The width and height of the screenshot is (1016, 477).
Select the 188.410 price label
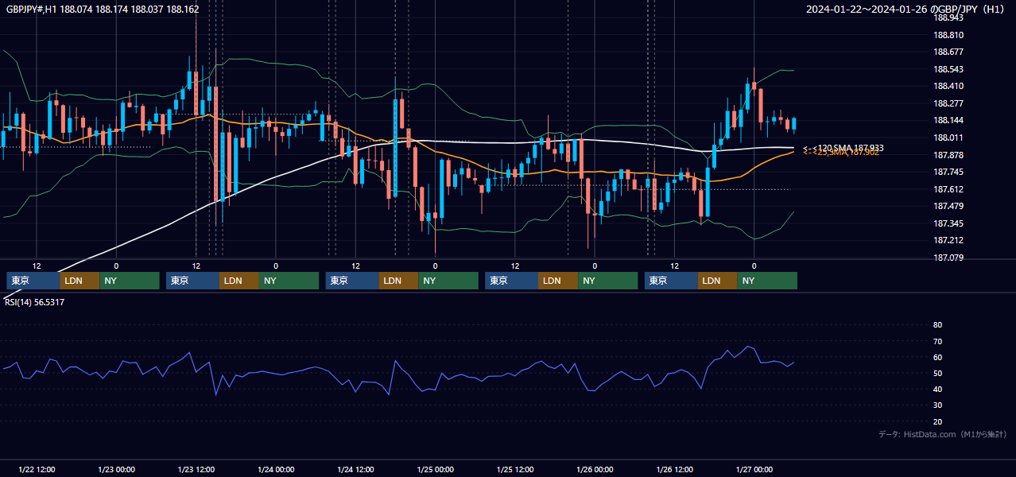coord(948,86)
